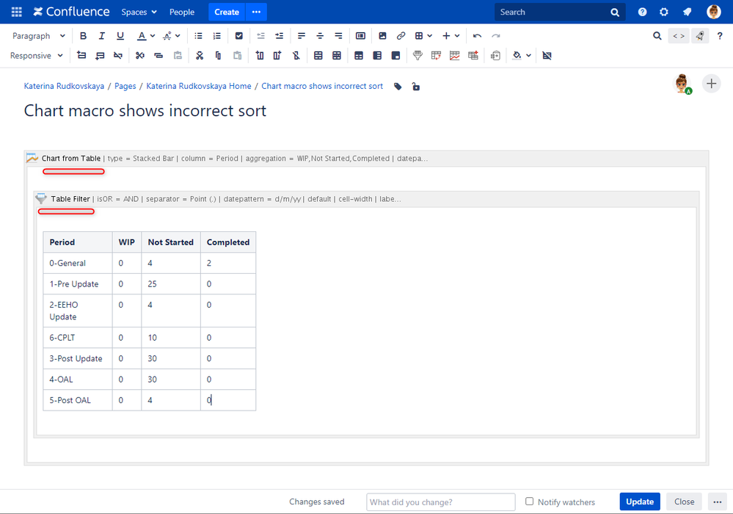
Task: Split the table cell
Action: (x=337, y=56)
